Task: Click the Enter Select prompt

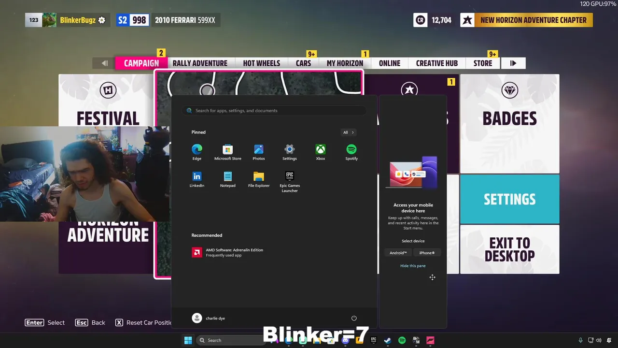Action: [x=44, y=322]
